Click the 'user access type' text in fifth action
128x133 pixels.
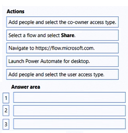(x=85, y=75)
